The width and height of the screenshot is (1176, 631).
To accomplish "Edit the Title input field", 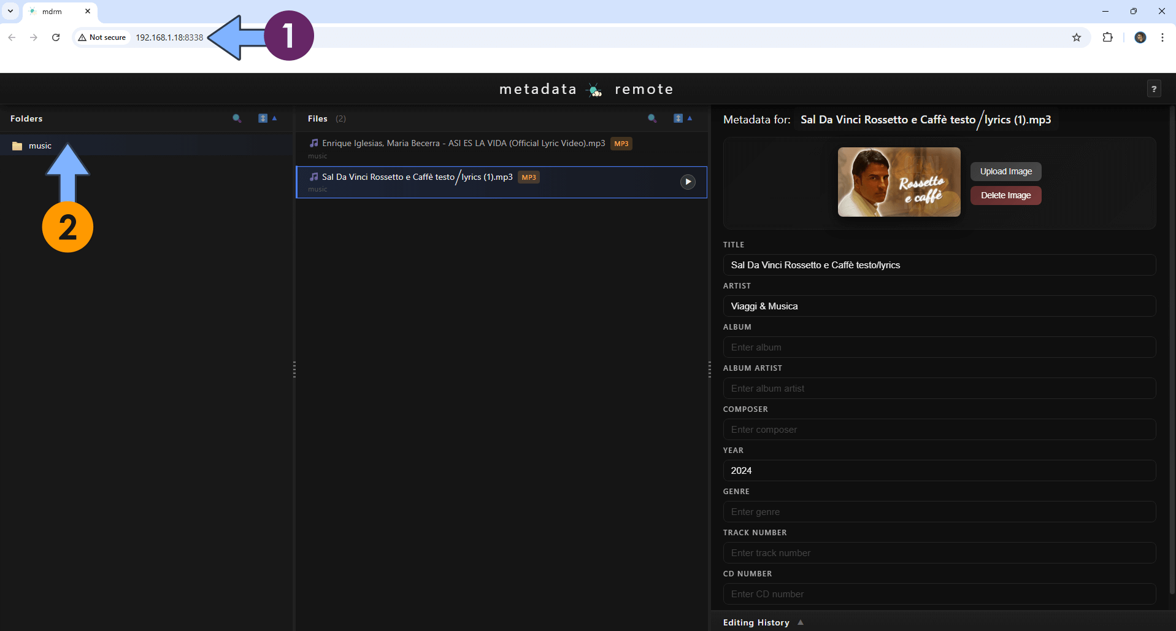I will [x=939, y=265].
